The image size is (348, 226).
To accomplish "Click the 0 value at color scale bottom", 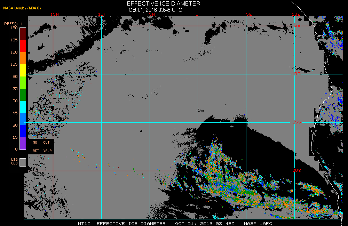I will click(16, 149).
